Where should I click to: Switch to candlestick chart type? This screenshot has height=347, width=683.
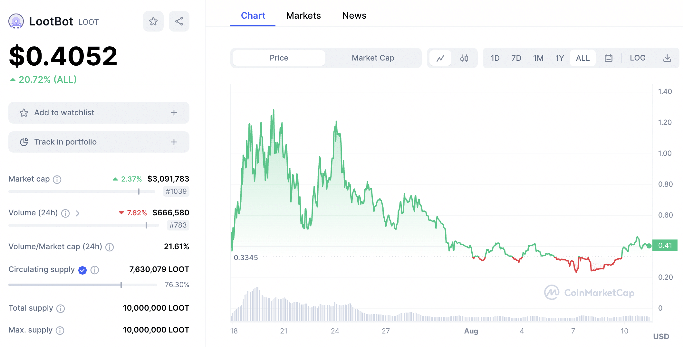pyautogui.click(x=464, y=58)
